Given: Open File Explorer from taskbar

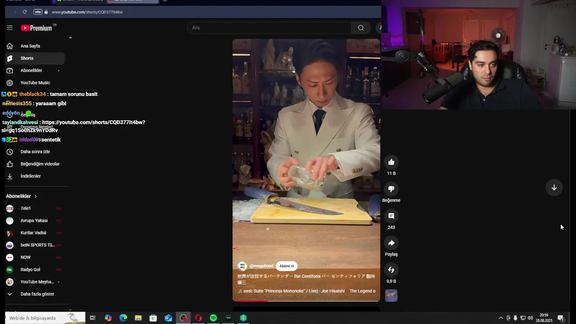Looking at the screenshot, I should [x=138, y=318].
